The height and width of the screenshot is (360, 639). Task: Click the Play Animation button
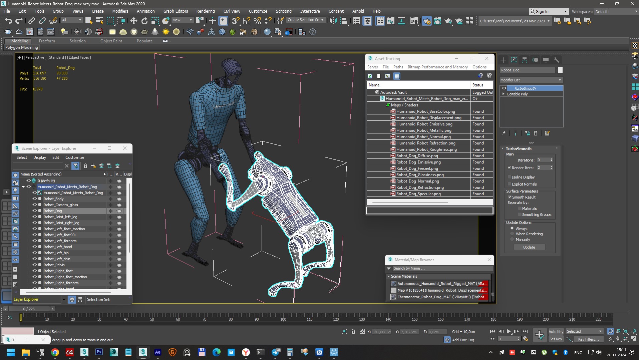(x=509, y=331)
